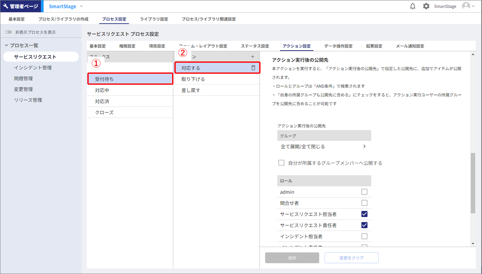This screenshot has height=274, width=482.
Task: Check the admin role checkbox
Action: click(365, 192)
